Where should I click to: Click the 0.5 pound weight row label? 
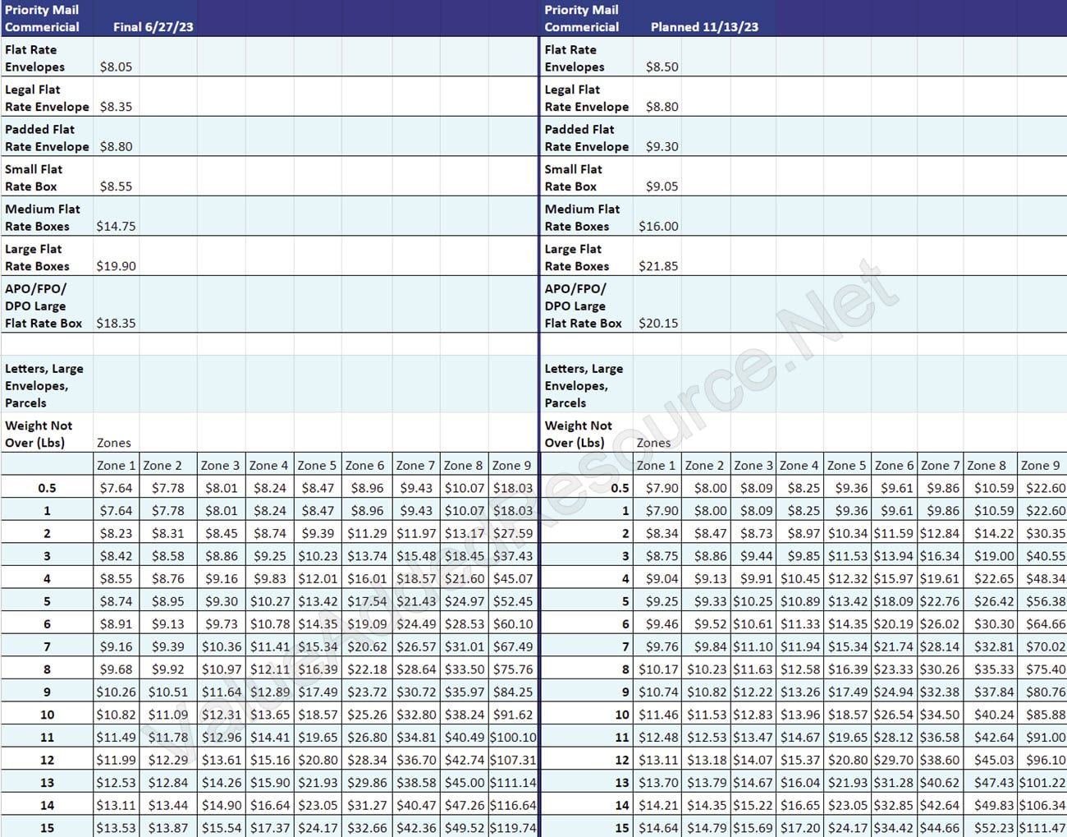tap(47, 487)
